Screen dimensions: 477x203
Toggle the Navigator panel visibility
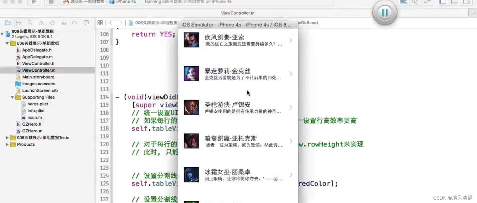(443, 2)
